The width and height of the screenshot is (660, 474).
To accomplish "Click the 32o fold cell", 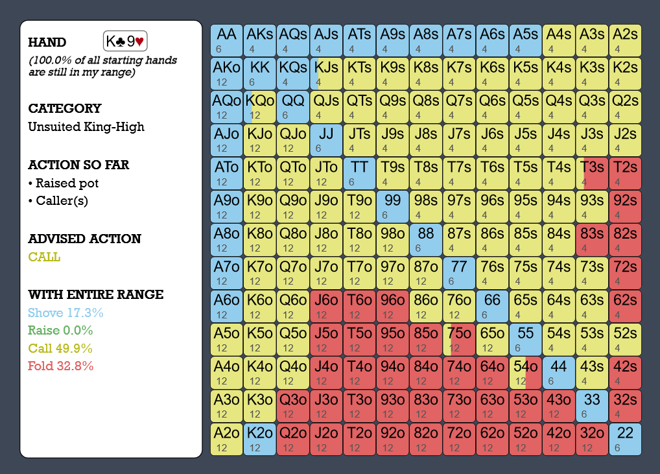I will (x=592, y=440).
